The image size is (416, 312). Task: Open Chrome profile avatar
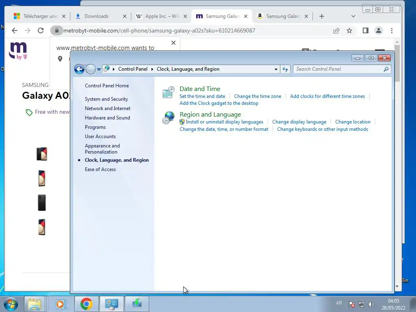pos(379,30)
